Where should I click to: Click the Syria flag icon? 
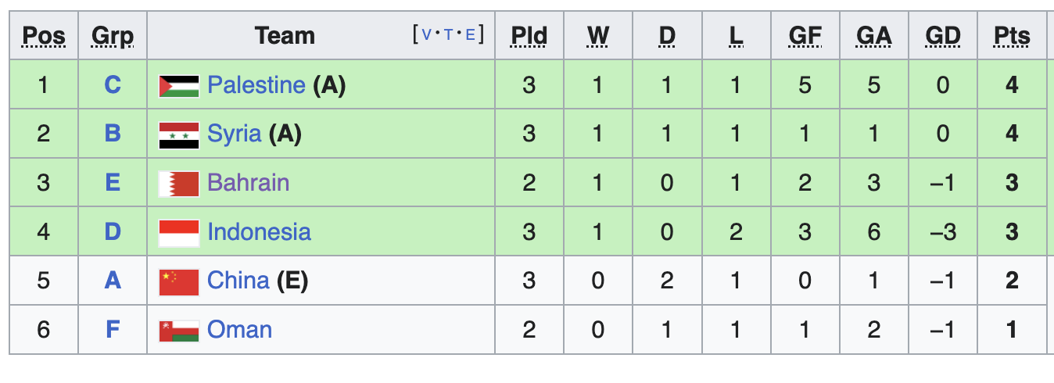click(178, 134)
